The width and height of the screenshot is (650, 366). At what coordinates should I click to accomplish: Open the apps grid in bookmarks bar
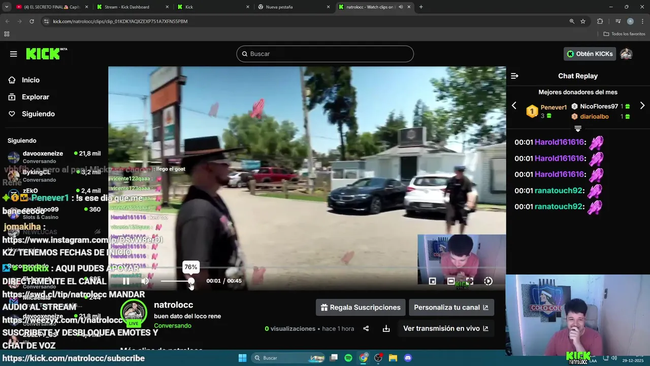tap(7, 34)
